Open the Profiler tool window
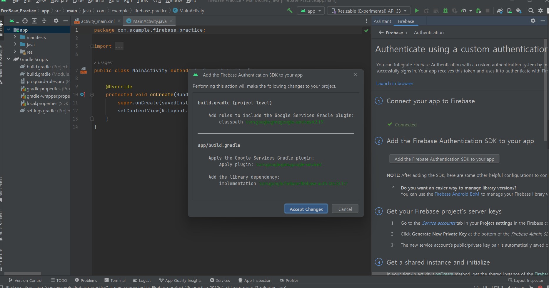 (289, 280)
